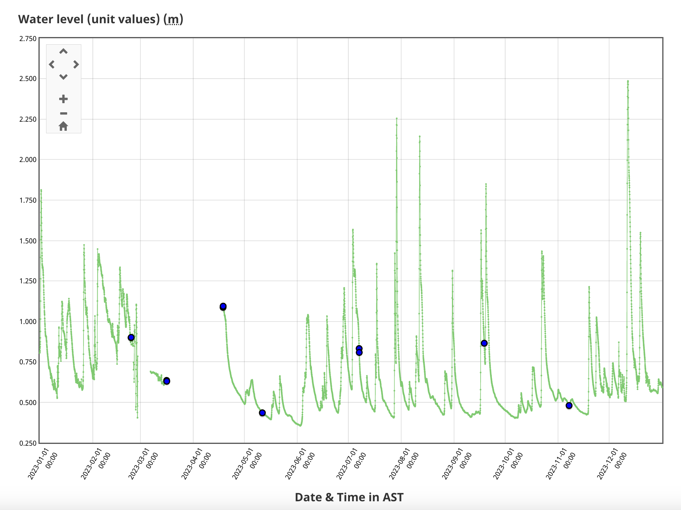Click the blue marker in mid-April
Viewport: 681px width, 510px height.
[x=223, y=307]
